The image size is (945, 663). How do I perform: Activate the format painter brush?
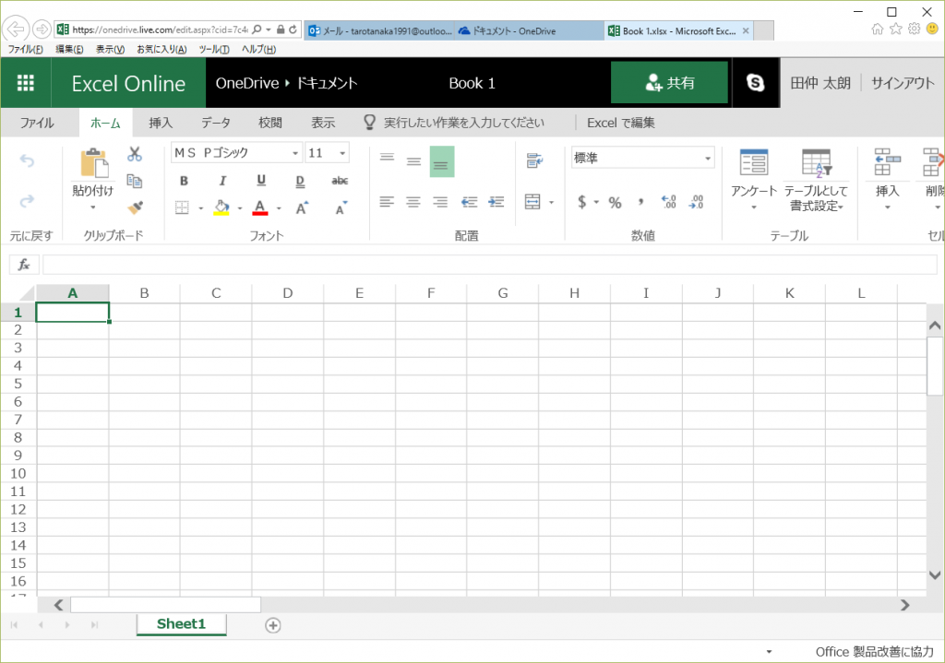[135, 207]
